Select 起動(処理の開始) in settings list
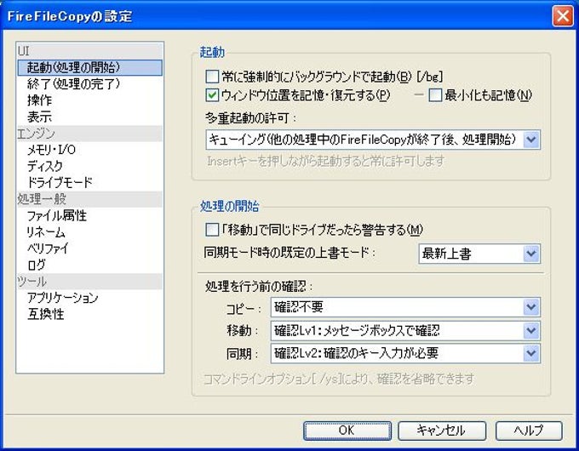This screenshot has width=579, height=451. point(89,67)
